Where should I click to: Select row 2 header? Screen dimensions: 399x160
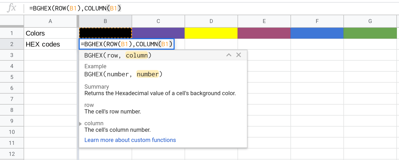(x=12, y=44)
